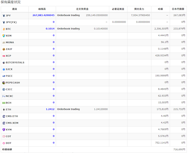Click FSCC market price 190.9999円
This screenshot has width=188, height=153.
tap(162, 76)
